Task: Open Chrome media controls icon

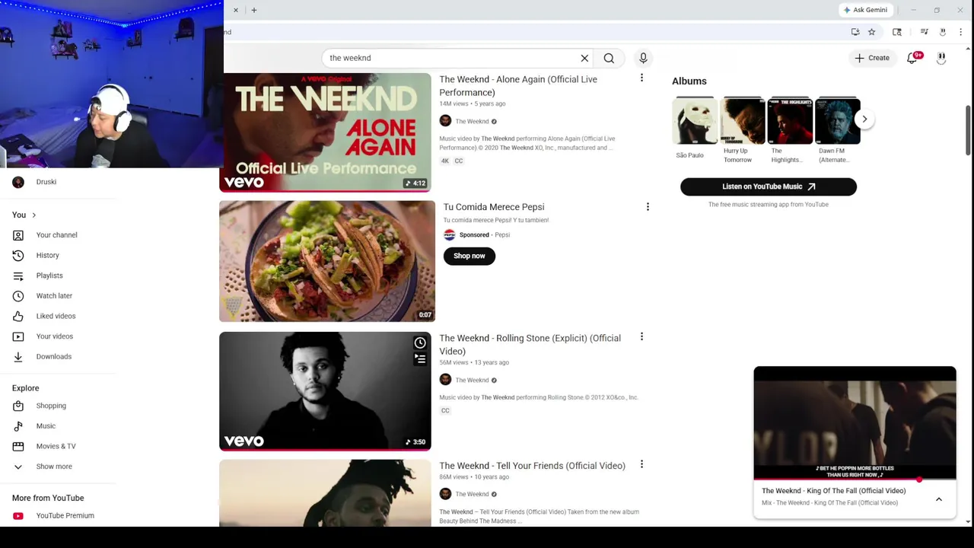Action: pyautogui.click(x=924, y=32)
